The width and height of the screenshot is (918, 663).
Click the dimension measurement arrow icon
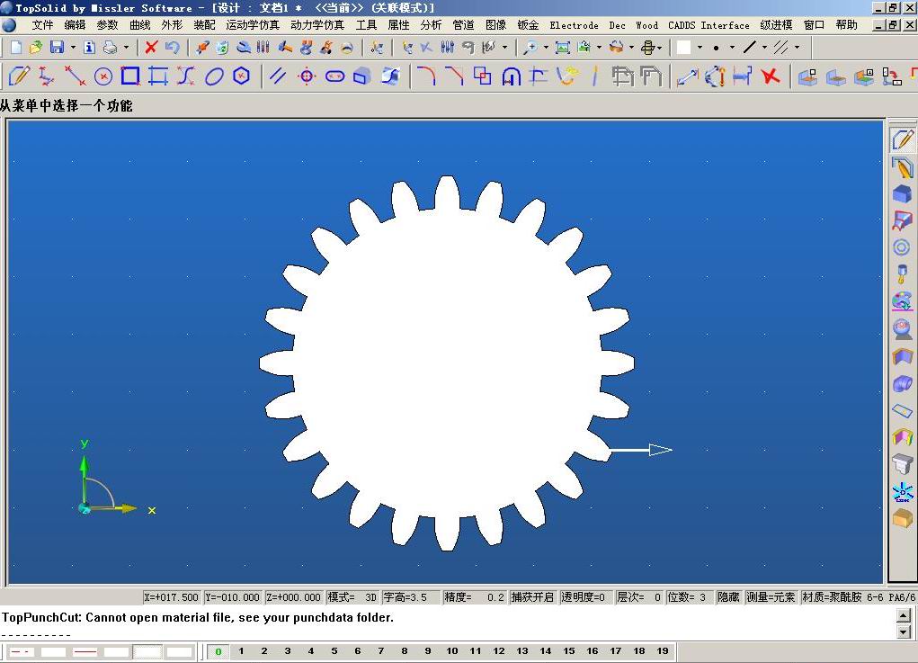[x=687, y=76]
